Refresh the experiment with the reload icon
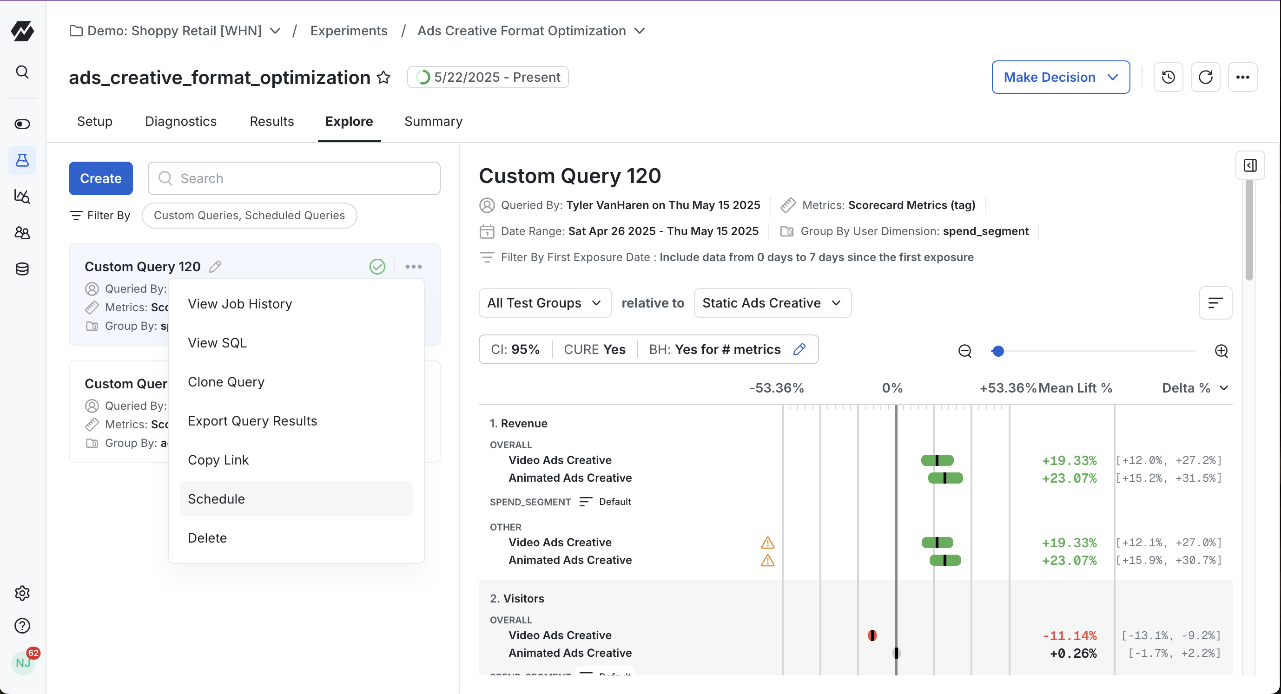Image resolution: width=1281 pixels, height=694 pixels. tap(1205, 77)
